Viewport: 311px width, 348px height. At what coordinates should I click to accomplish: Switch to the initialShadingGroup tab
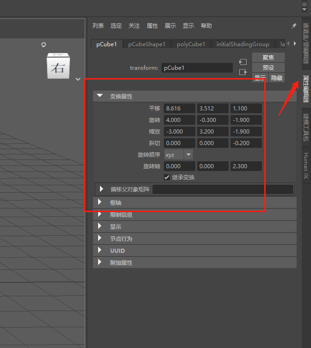pos(243,44)
